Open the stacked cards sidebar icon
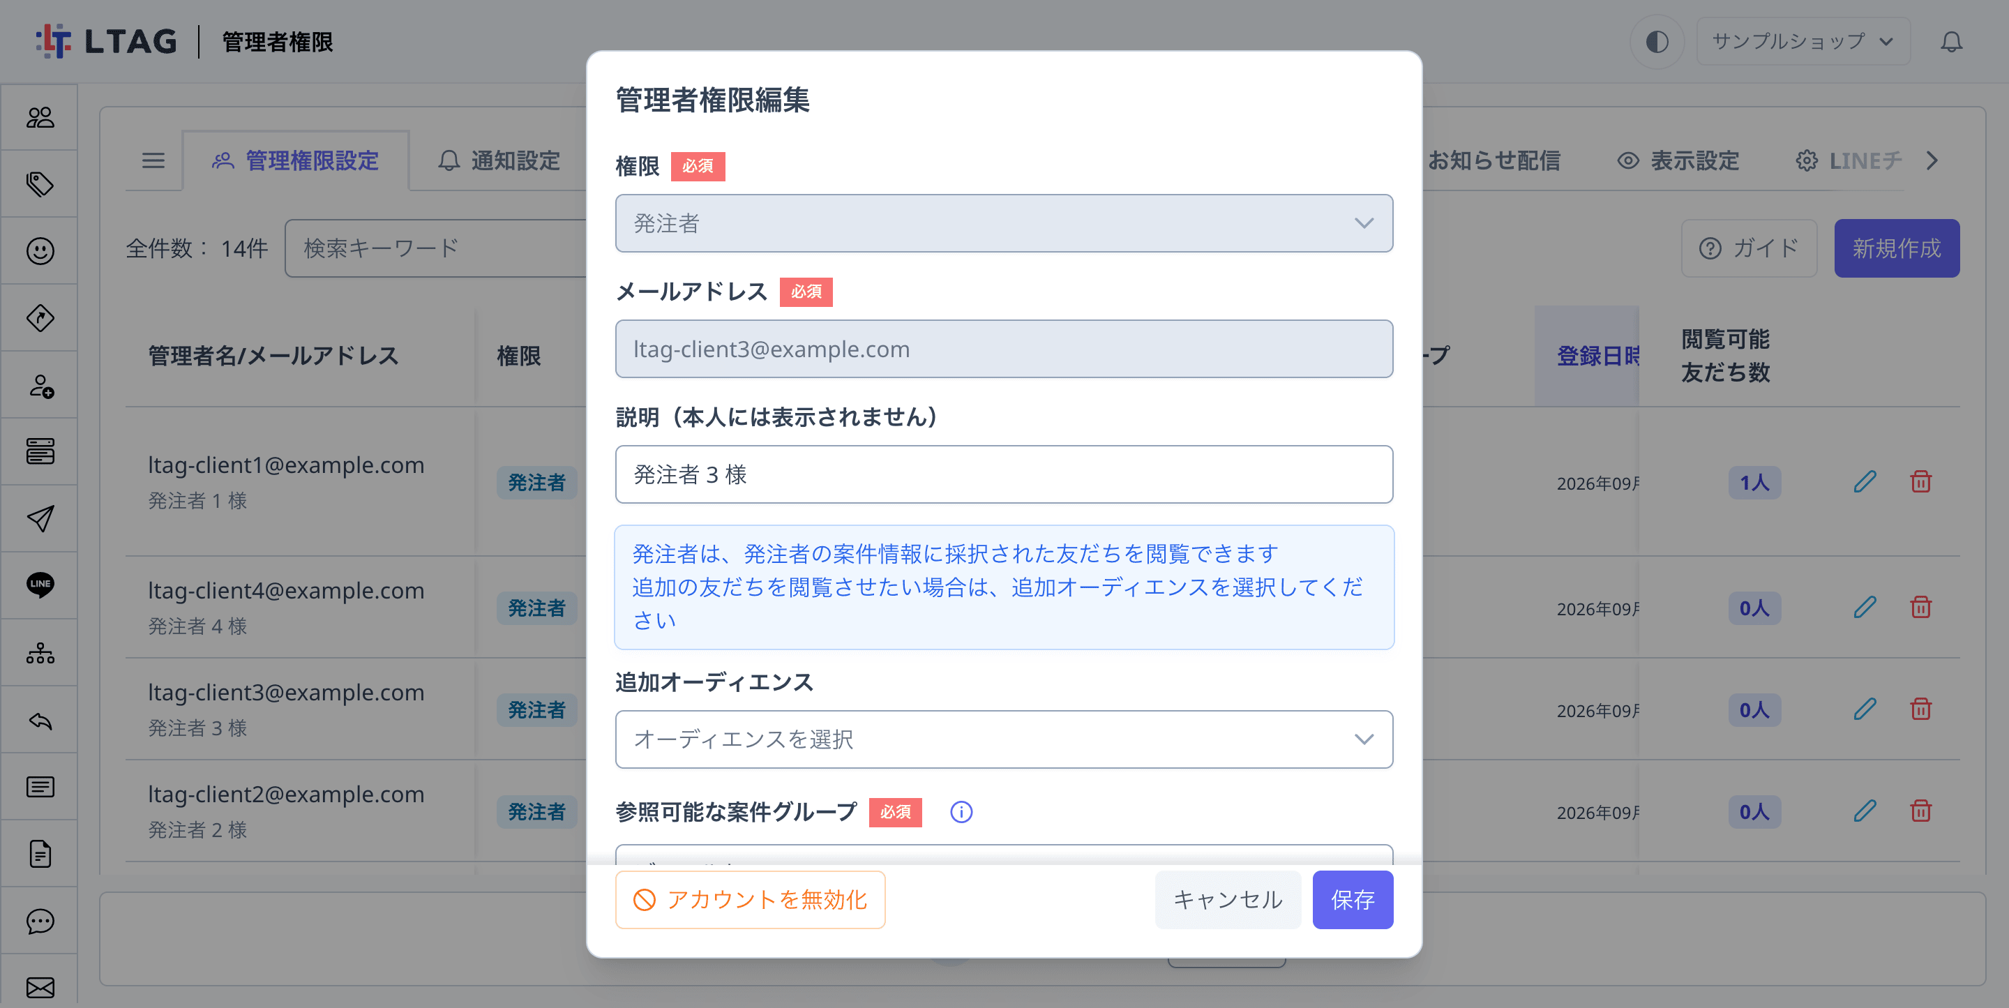2009x1008 pixels. click(40, 451)
